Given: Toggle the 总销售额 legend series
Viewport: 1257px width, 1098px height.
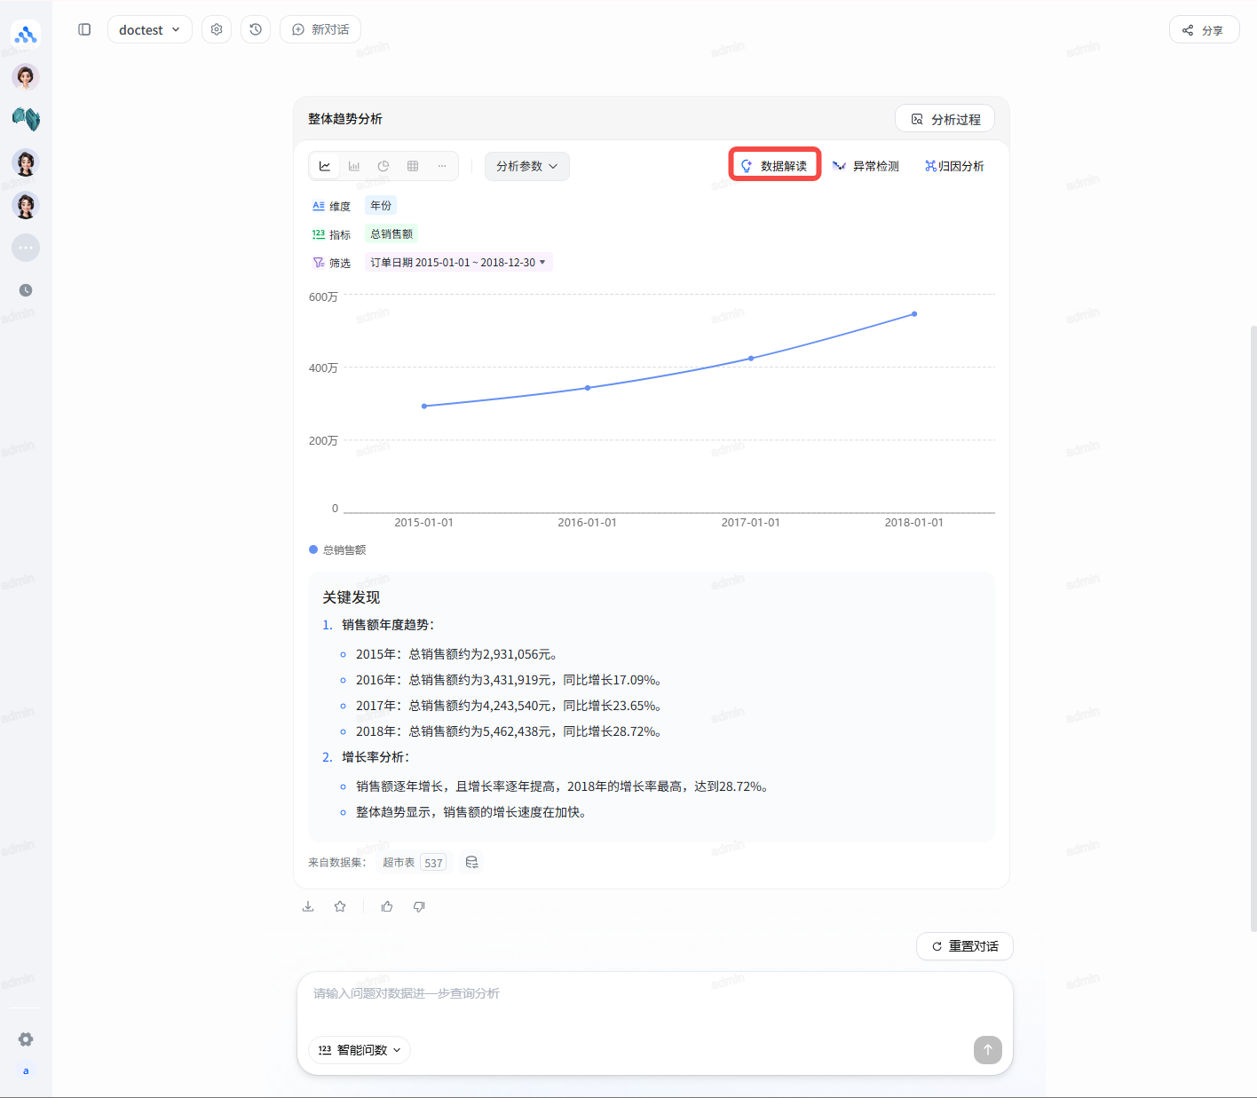Looking at the screenshot, I should point(337,550).
